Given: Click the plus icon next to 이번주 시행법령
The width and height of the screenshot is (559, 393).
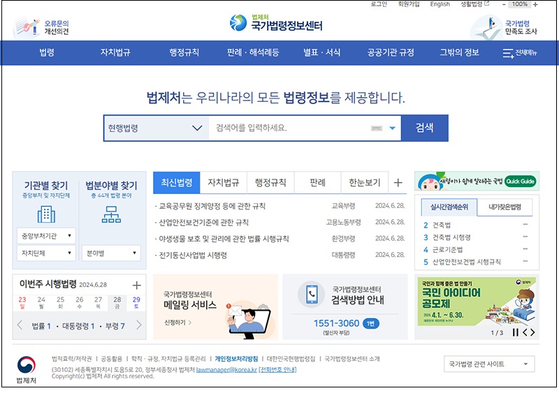Looking at the screenshot, I should tap(136, 285).
